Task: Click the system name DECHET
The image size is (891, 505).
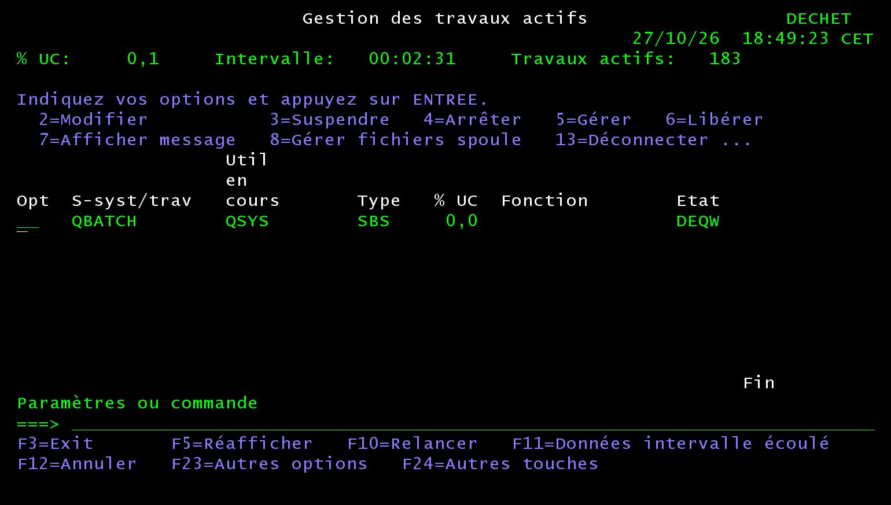Action: pos(819,19)
